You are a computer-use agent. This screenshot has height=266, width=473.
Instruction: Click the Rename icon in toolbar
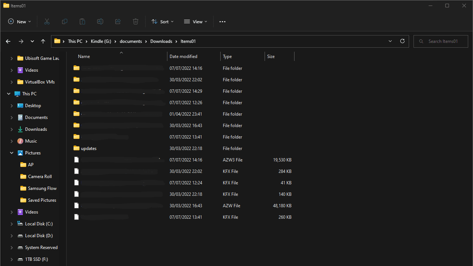click(x=100, y=22)
